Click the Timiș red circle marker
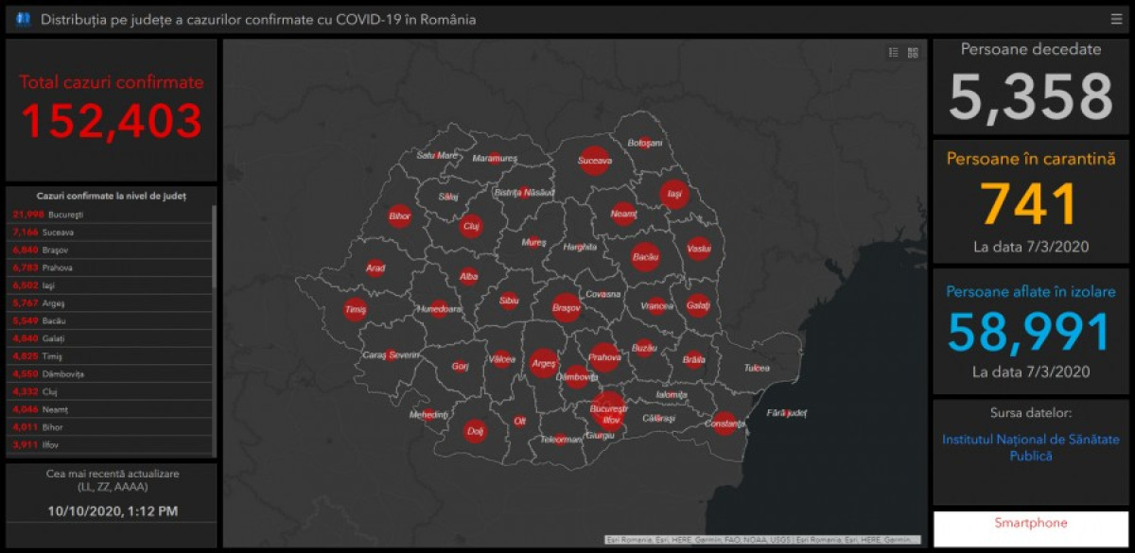 click(355, 310)
